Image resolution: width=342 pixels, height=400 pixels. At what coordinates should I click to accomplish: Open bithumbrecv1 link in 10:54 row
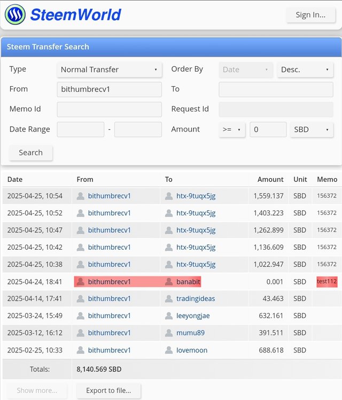coord(110,196)
